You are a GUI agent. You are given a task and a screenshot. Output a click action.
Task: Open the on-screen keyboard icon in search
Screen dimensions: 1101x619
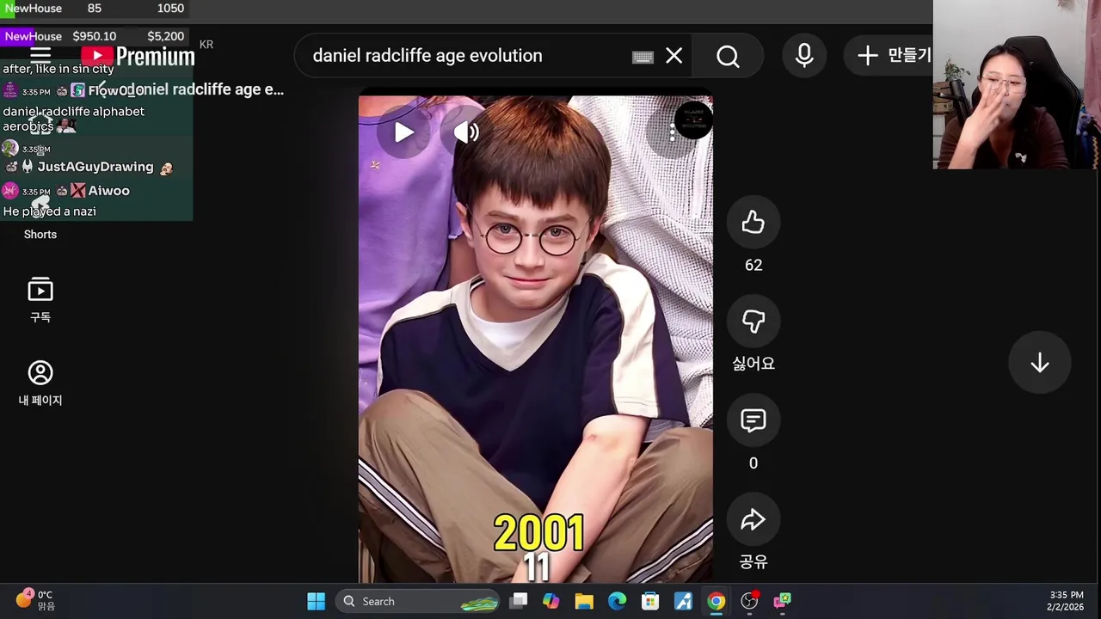pos(643,57)
